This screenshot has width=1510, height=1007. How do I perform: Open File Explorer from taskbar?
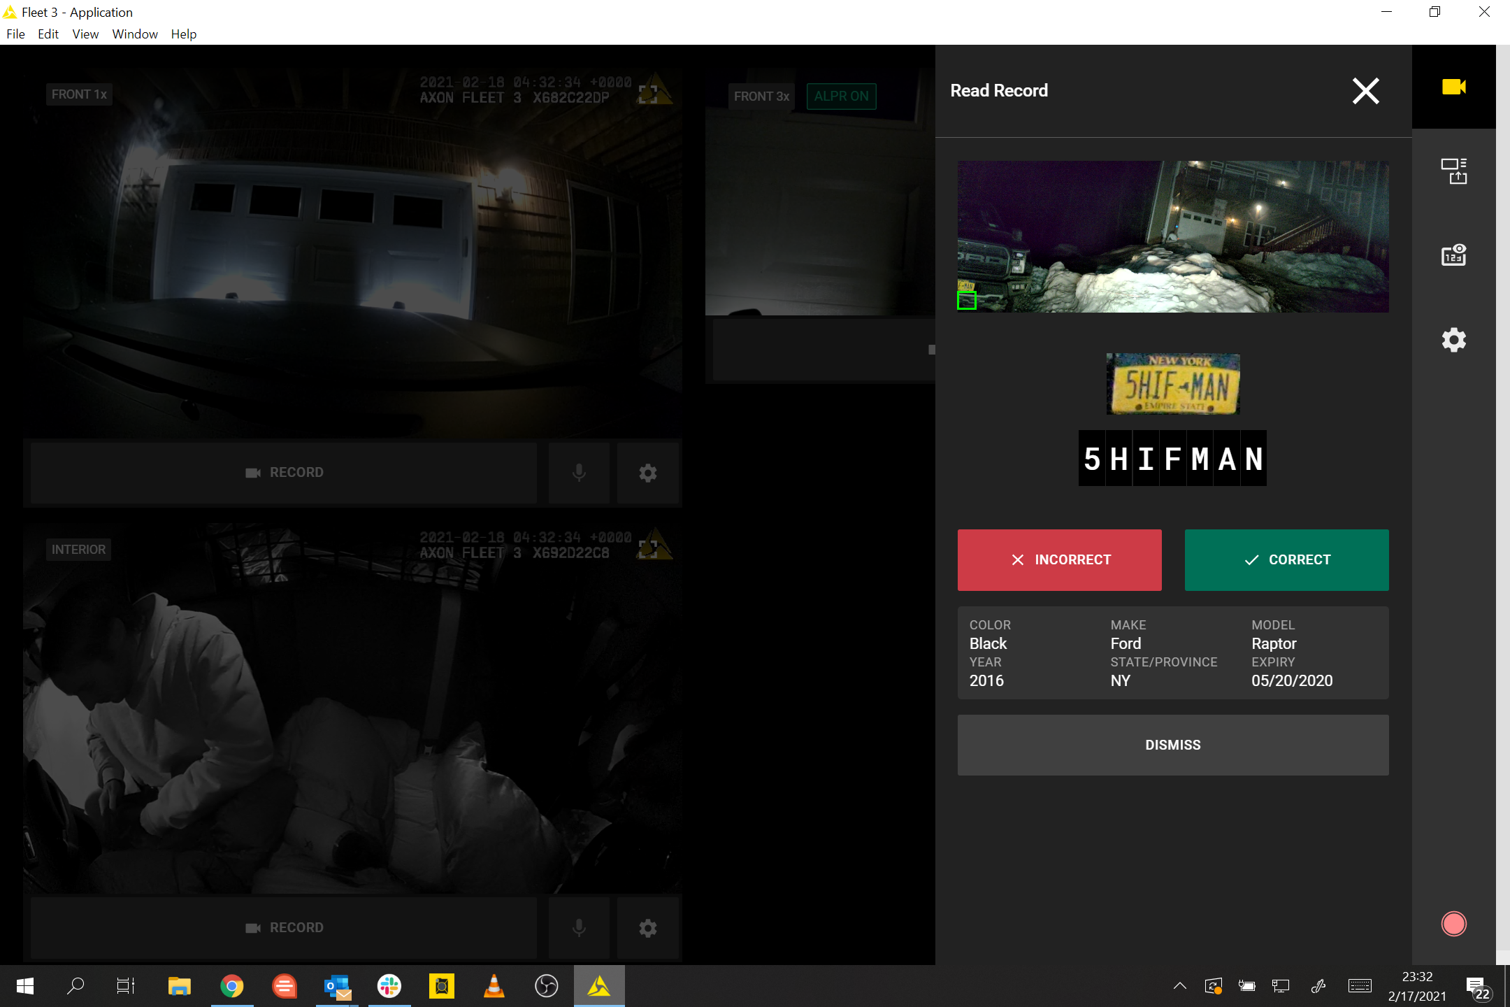point(180,986)
